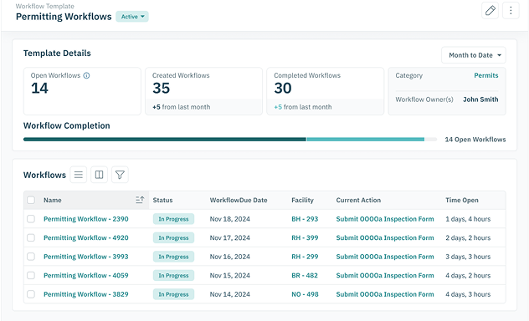Click the pencil edit icon
529x321 pixels.
(490, 10)
